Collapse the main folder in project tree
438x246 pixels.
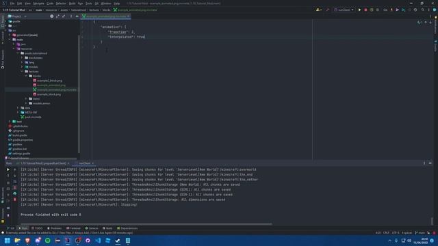pos(10,40)
